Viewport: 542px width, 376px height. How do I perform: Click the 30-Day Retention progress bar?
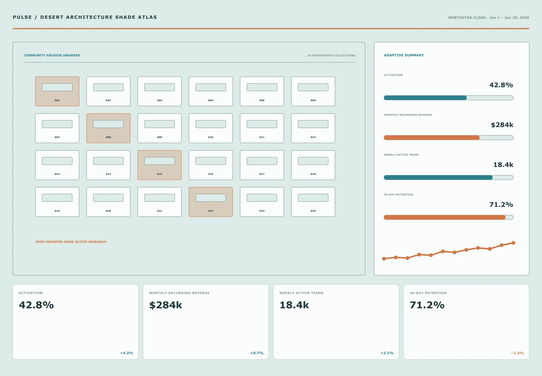449,217
